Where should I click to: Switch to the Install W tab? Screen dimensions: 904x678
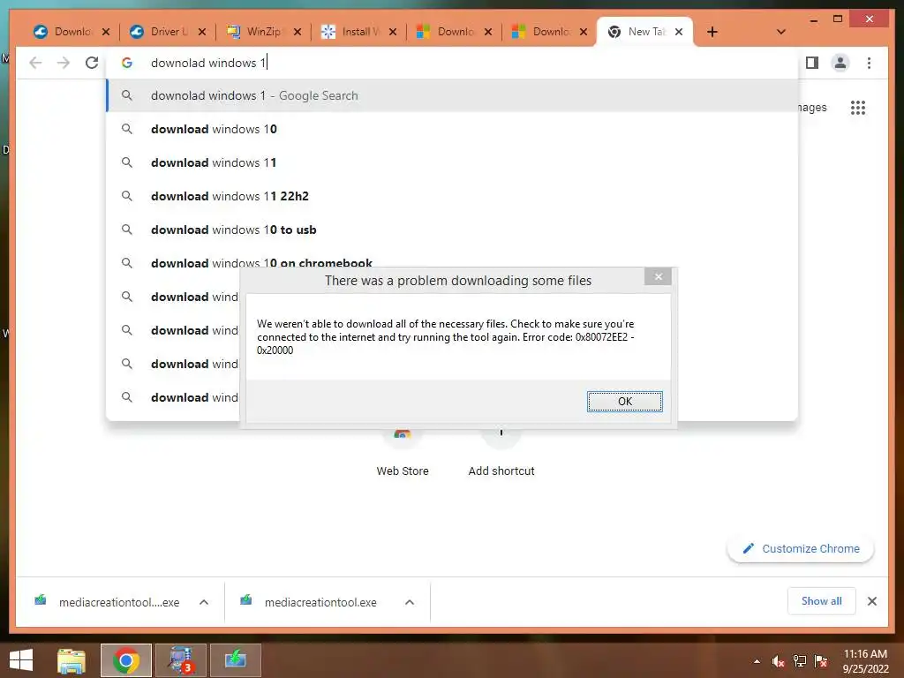(350, 32)
